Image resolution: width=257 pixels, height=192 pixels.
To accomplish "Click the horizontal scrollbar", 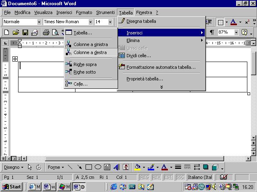I will click(135, 158).
